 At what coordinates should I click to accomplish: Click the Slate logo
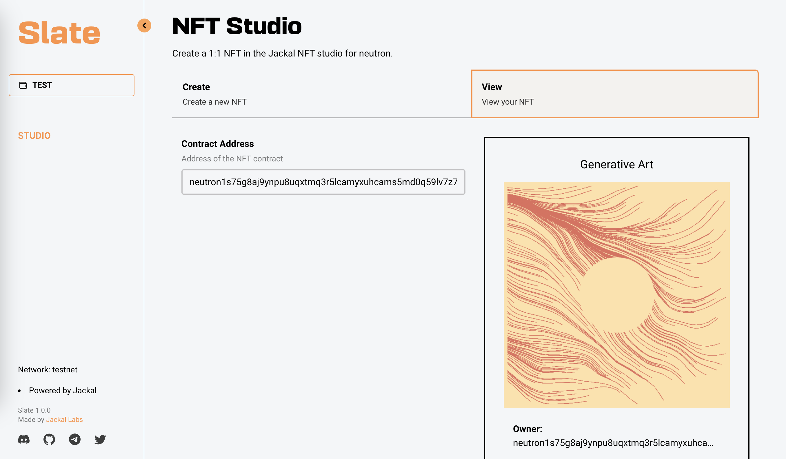click(x=59, y=33)
